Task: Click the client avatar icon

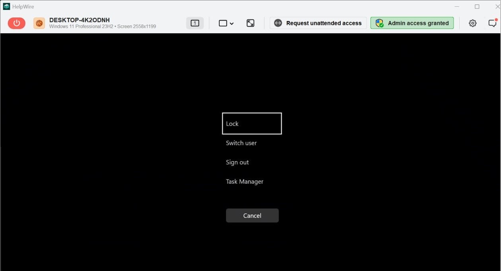Action: [x=39, y=23]
